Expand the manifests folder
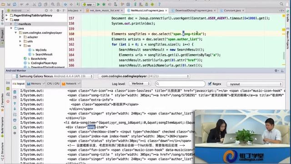 tap(11, 24)
